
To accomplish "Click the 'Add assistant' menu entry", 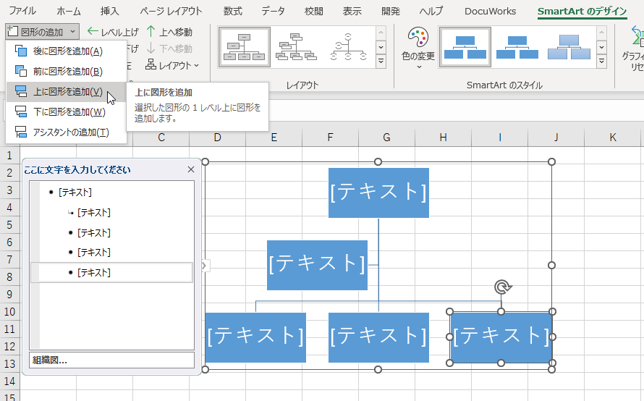I will point(70,132).
